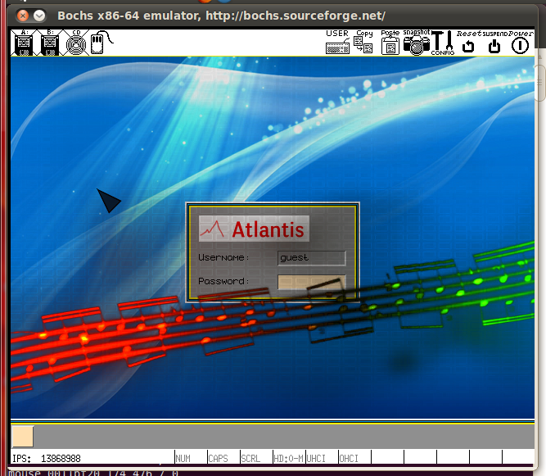Click the Paste clipboard icon

(x=390, y=42)
